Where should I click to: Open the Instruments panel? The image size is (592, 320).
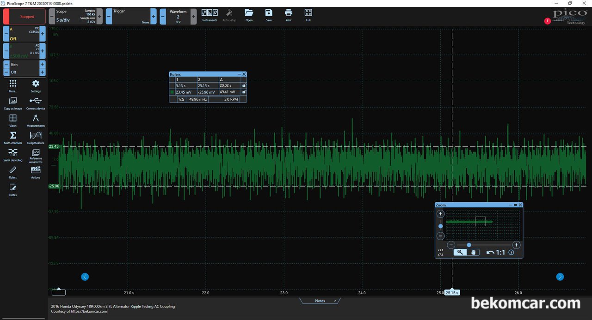pos(210,15)
